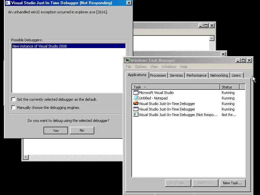
Task: Select 'New instance of Visual Studio 2008' debugger
Action: click(x=69, y=46)
